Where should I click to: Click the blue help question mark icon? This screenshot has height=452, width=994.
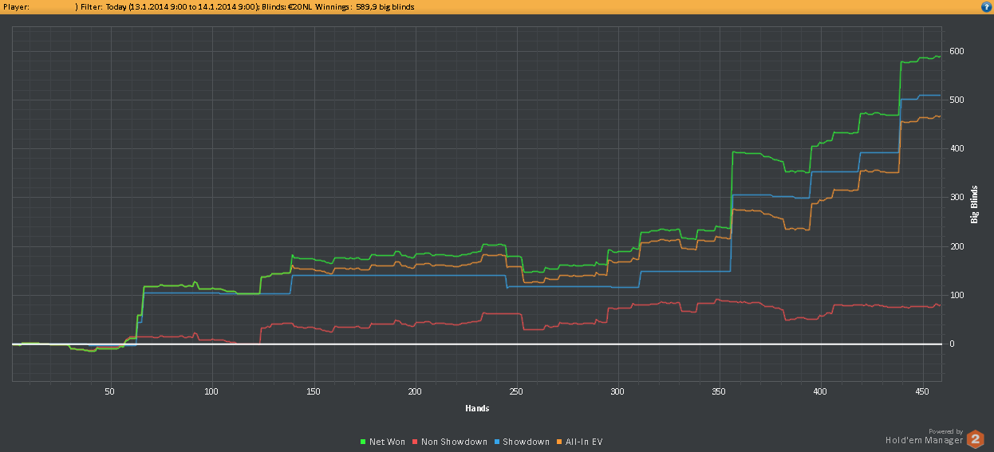986,7
